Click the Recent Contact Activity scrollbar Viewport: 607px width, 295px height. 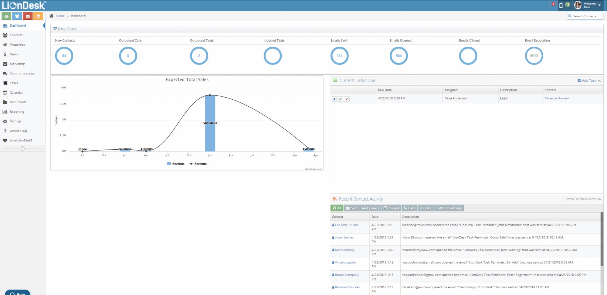[x=602, y=239]
